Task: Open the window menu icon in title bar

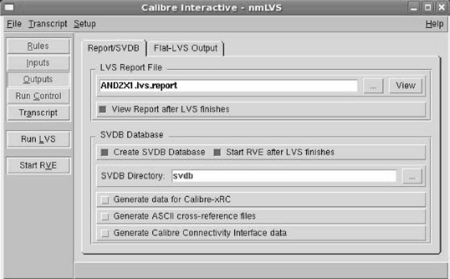Action: (x=9, y=7)
